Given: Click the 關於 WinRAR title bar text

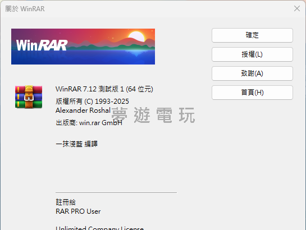Looking at the screenshot, I should [x=25, y=9].
